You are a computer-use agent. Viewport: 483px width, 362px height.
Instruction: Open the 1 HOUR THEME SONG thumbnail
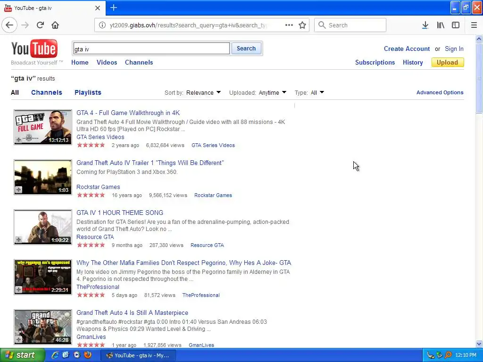43,227
